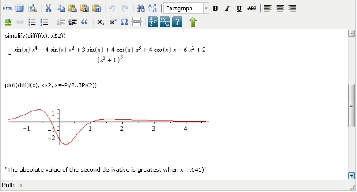Click the question mark help icon

click(x=177, y=22)
